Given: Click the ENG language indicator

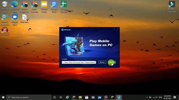Looking at the screenshot, I should [160, 97].
